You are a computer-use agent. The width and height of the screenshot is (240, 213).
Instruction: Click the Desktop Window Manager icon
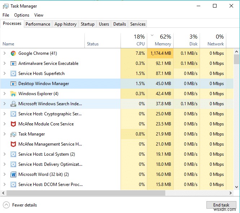[x=13, y=84]
